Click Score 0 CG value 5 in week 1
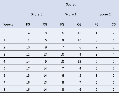The width and height of the screenshot is (119, 93). 46,40
